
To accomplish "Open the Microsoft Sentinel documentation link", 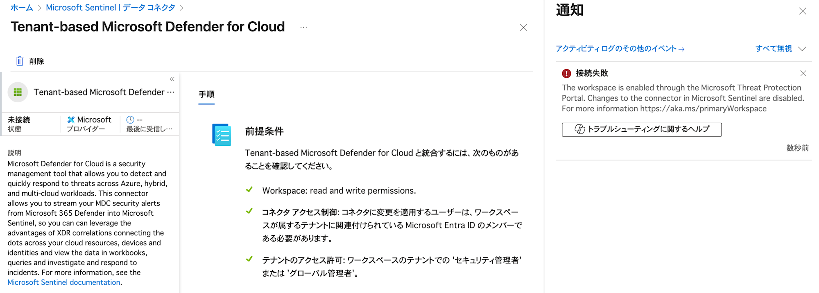I will click(x=64, y=282).
